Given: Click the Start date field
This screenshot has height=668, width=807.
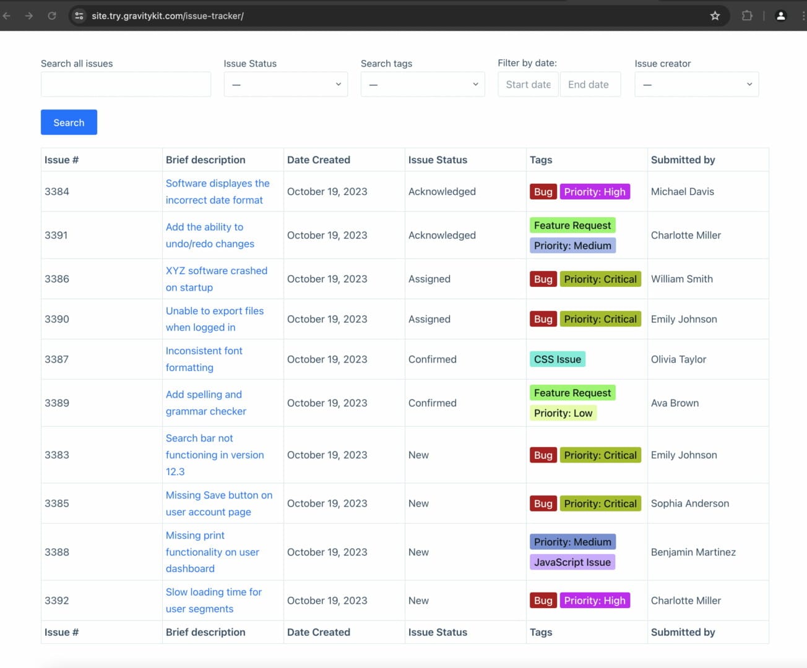Looking at the screenshot, I should pos(528,84).
